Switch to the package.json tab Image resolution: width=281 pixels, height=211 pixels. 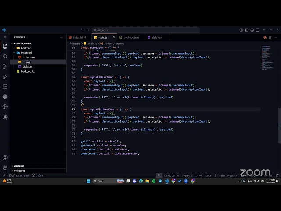pos(131,37)
